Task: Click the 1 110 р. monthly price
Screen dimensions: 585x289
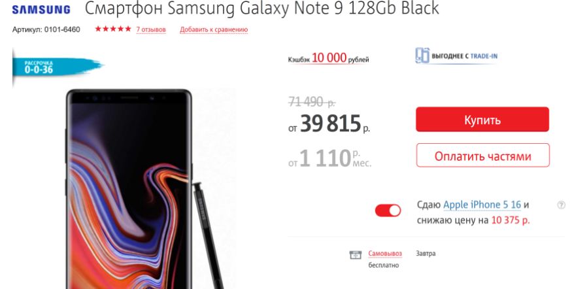Action: (330, 158)
